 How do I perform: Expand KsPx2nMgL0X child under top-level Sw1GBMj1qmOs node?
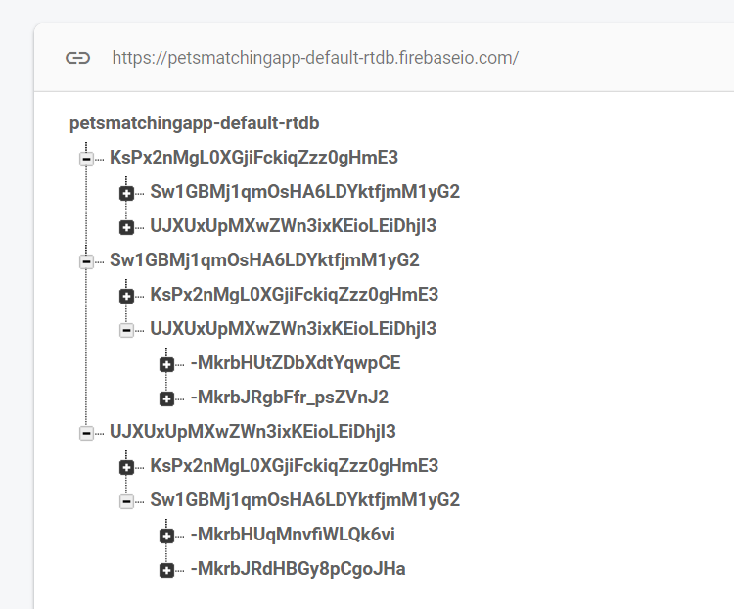pyautogui.click(x=126, y=296)
